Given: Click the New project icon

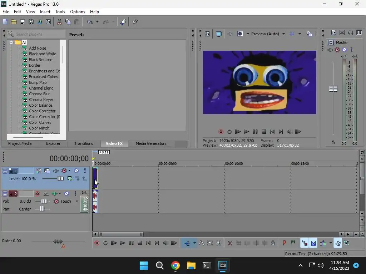Looking at the screenshot, I should point(5,22).
